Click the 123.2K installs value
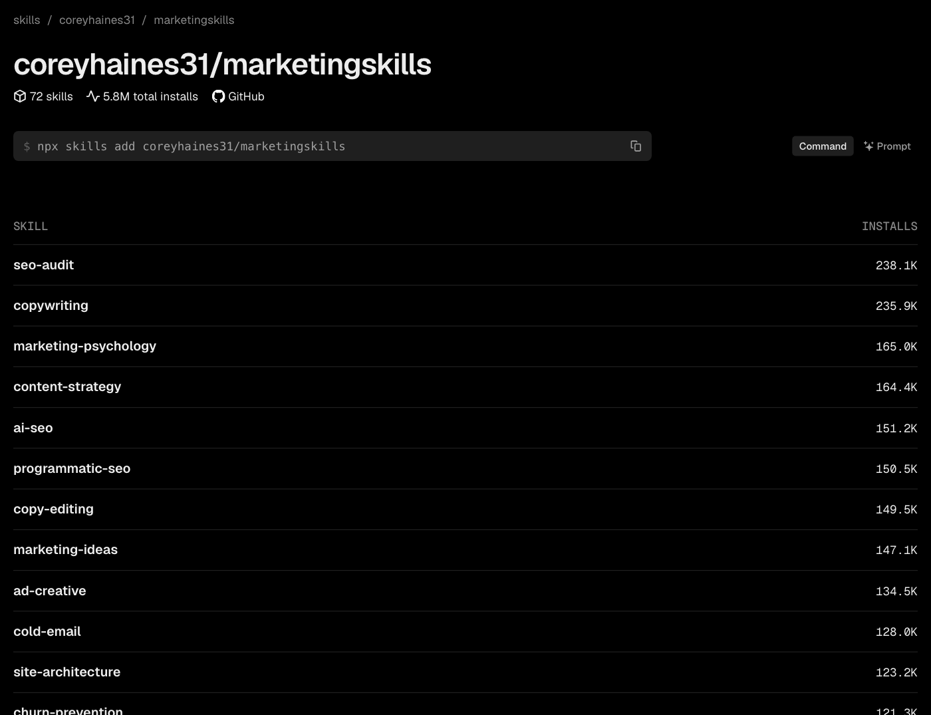This screenshot has width=931, height=715. click(x=896, y=672)
